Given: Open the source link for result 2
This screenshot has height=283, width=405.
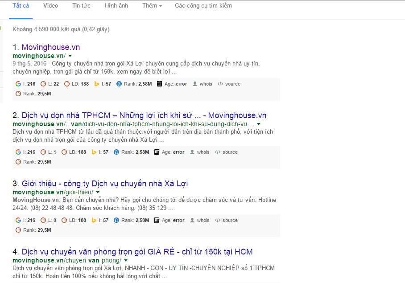Looking at the screenshot, I should pos(230,152).
